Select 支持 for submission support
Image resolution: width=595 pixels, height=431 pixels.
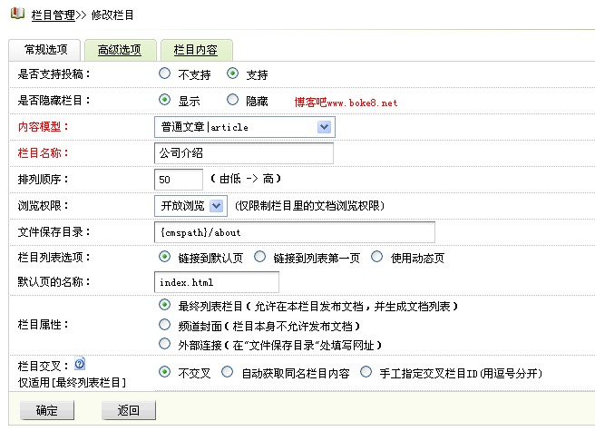232,73
